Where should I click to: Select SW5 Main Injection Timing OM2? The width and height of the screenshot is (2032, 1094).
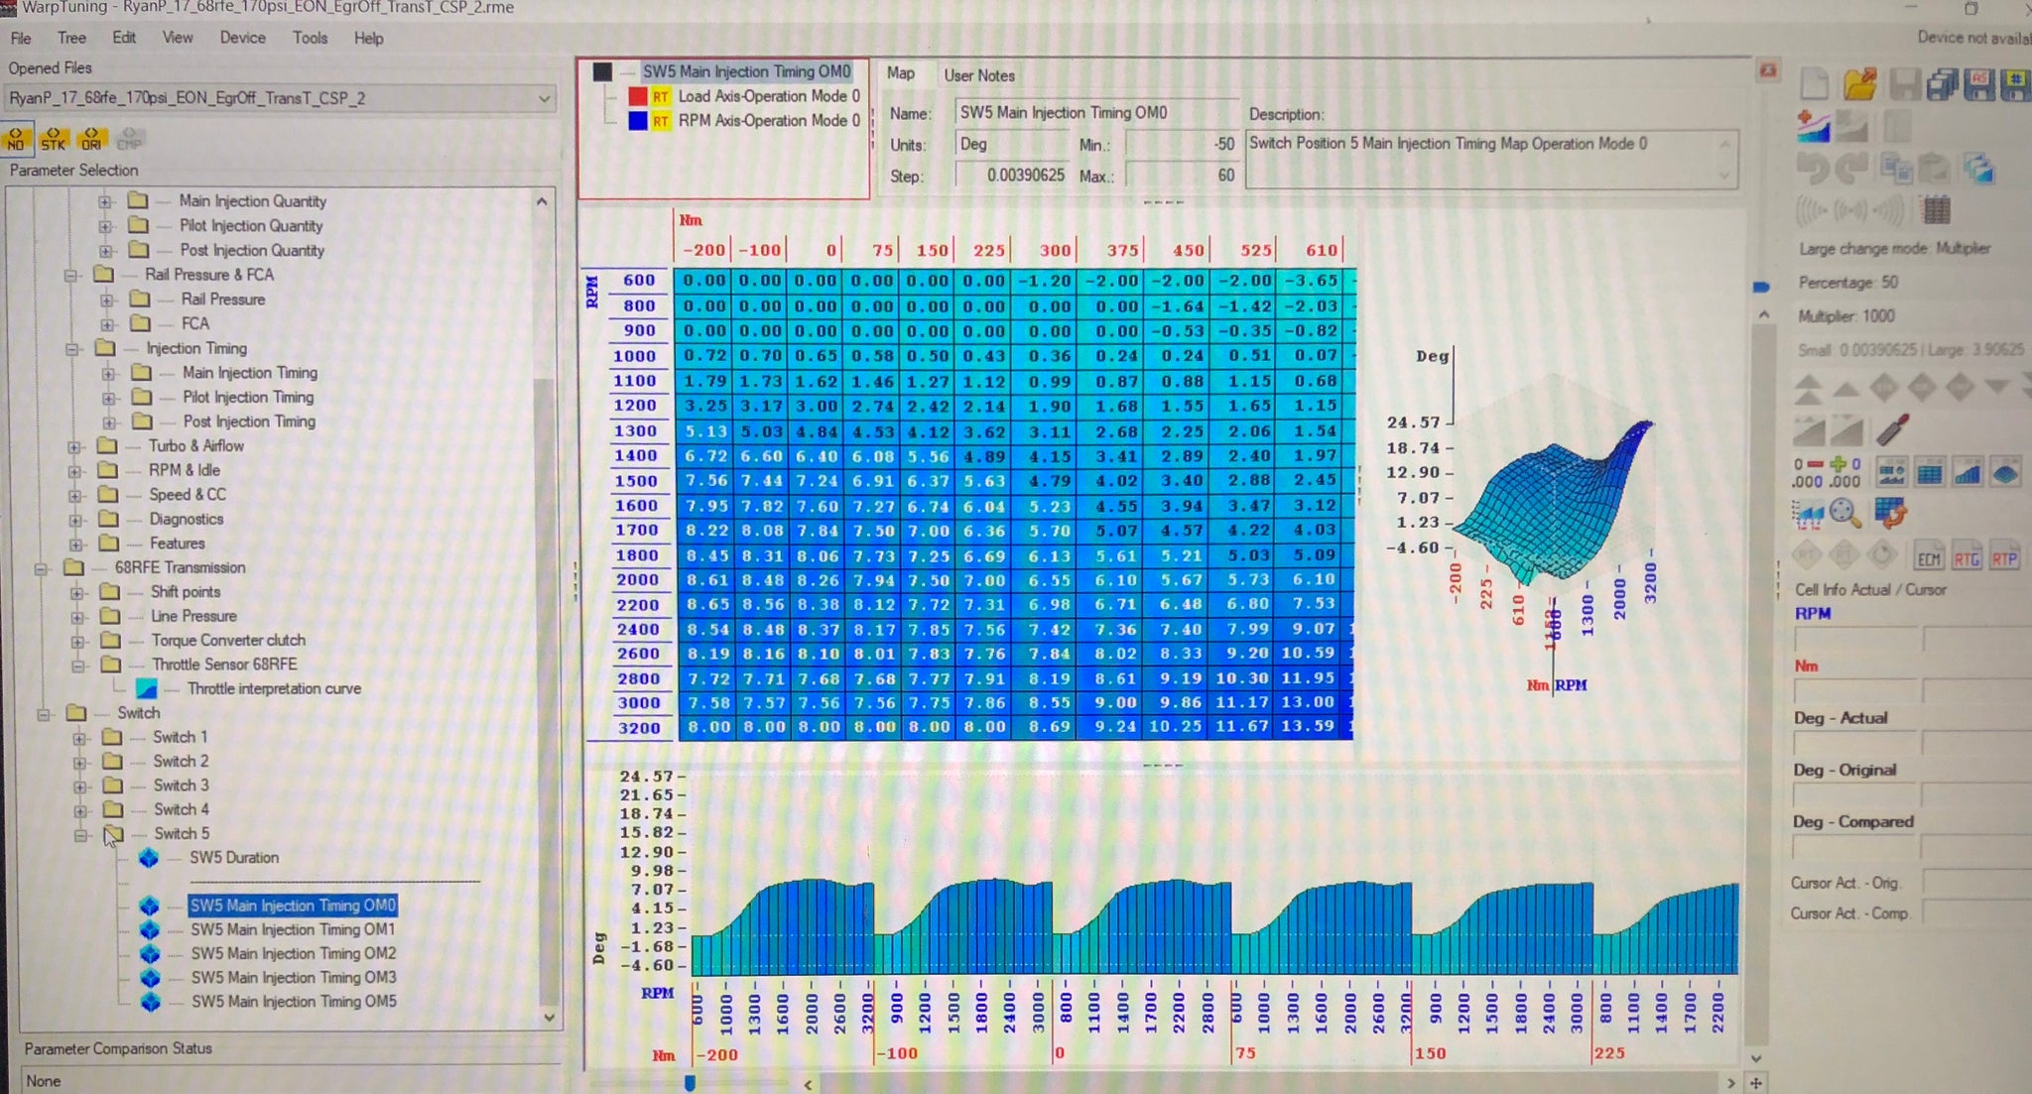293,953
